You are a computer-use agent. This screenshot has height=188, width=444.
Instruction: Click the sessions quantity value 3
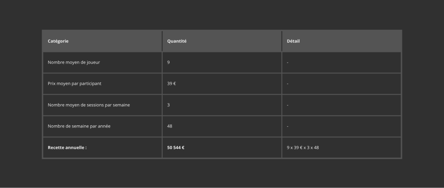pyautogui.click(x=169, y=105)
